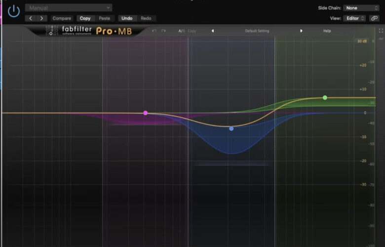
Task: Toggle the A/B state switch
Action: (182, 31)
